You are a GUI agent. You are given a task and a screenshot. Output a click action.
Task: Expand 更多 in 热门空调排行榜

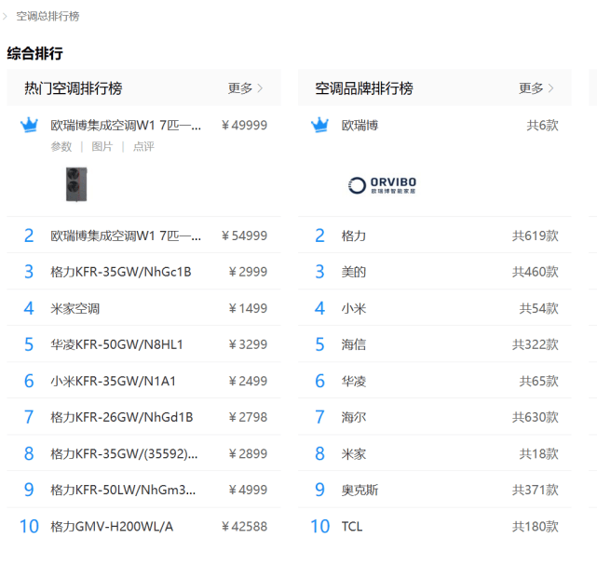(x=245, y=88)
